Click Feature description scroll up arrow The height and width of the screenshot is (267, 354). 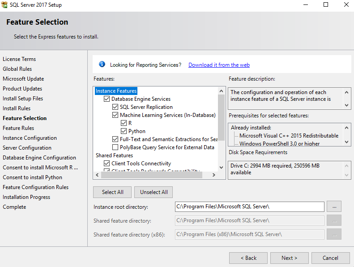coord(346,92)
